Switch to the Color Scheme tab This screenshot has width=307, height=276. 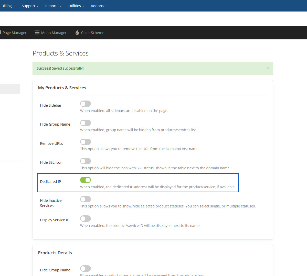click(92, 33)
